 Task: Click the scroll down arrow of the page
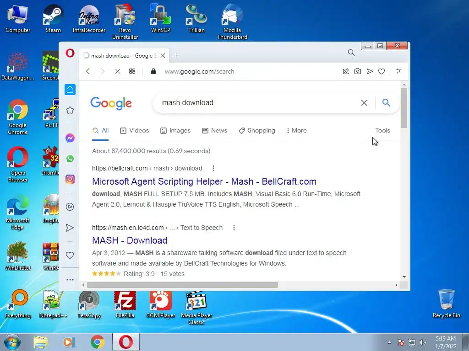tap(404, 277)
